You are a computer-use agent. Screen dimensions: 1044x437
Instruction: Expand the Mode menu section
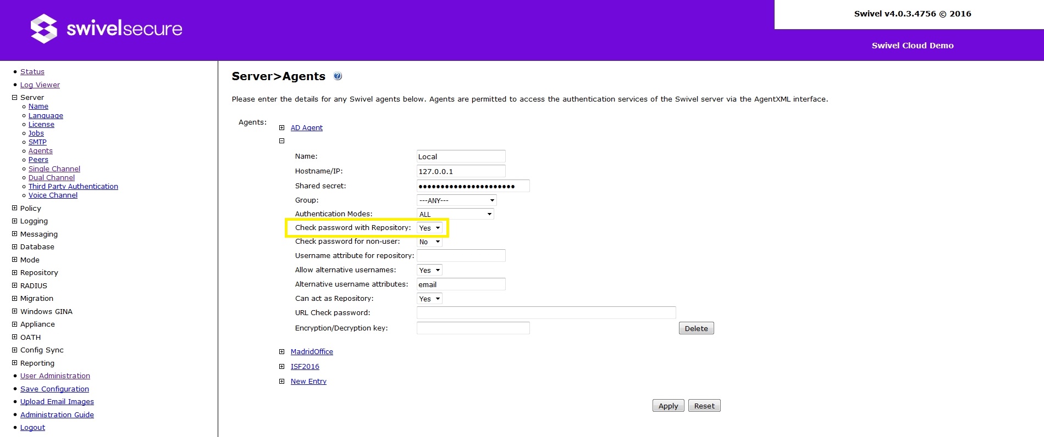tap(15, 260)
